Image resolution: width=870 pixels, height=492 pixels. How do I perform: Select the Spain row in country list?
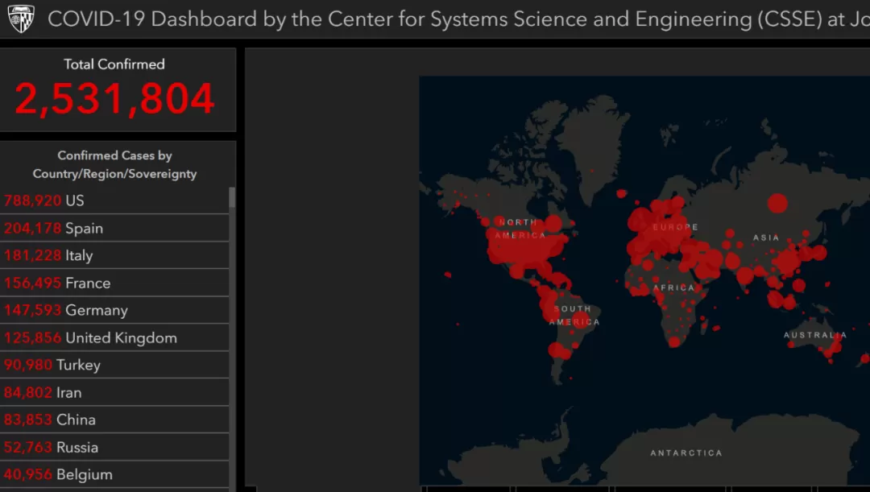(114, 228)
